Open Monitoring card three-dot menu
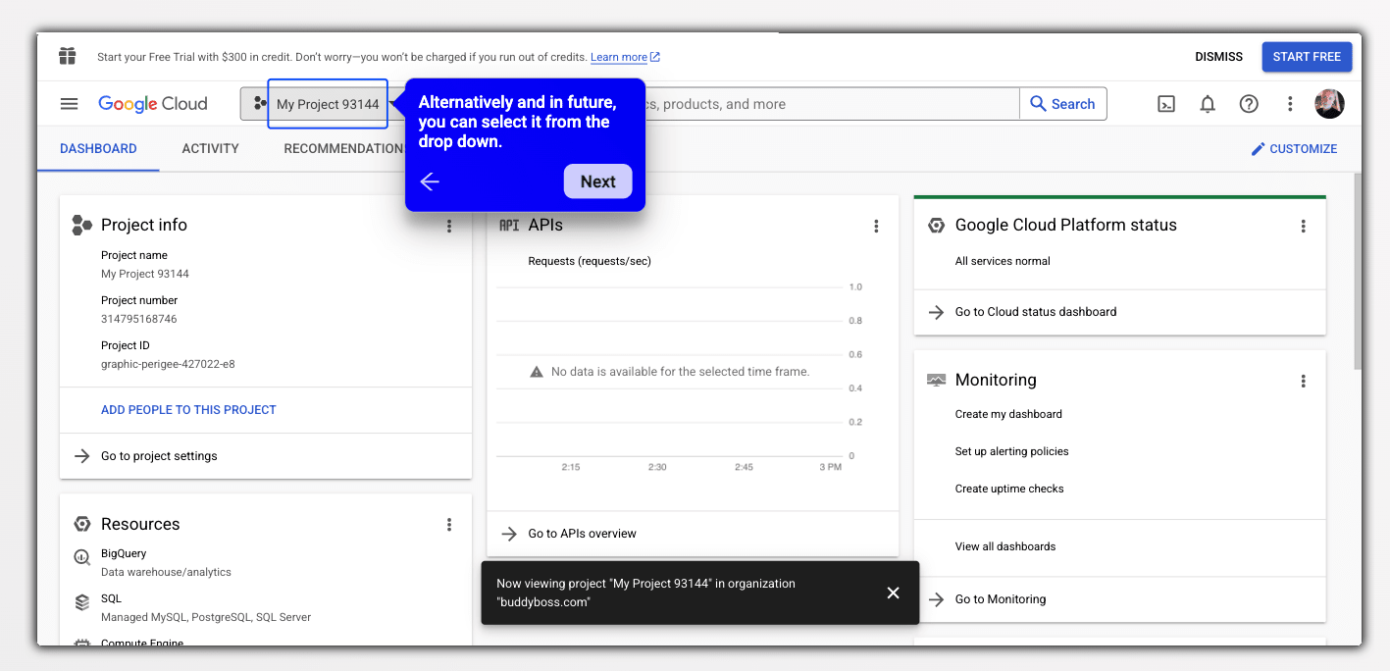The height and width of the screenshot is (671, 1390). 1303,381
